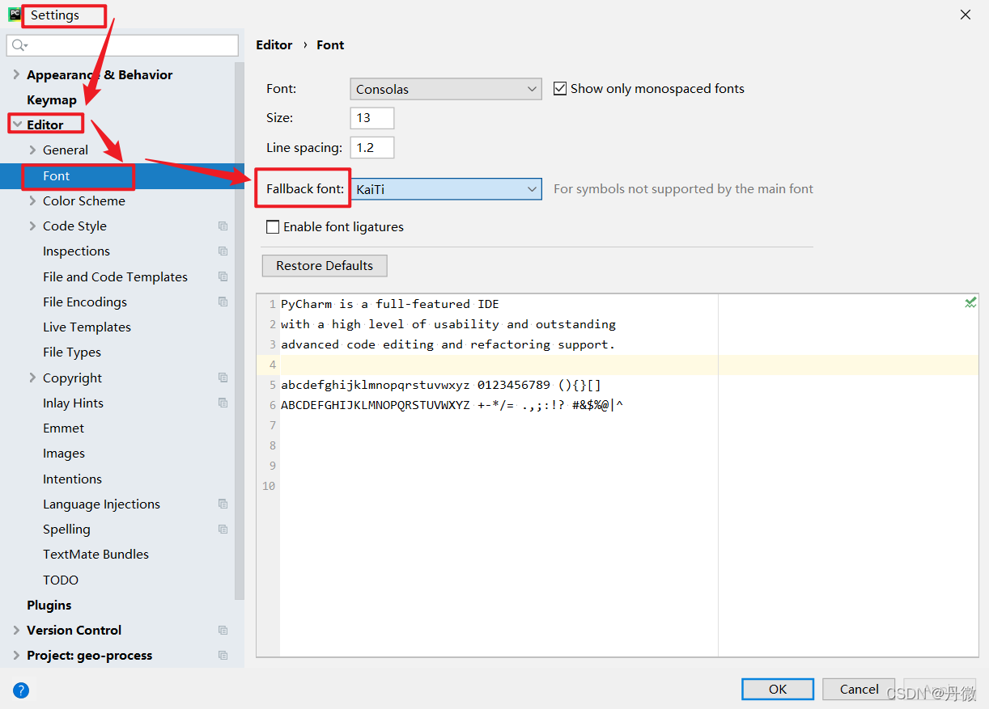The image size is (989, 709).
Task: Open Plugins settings page
Action: click(x=49, y=605)
